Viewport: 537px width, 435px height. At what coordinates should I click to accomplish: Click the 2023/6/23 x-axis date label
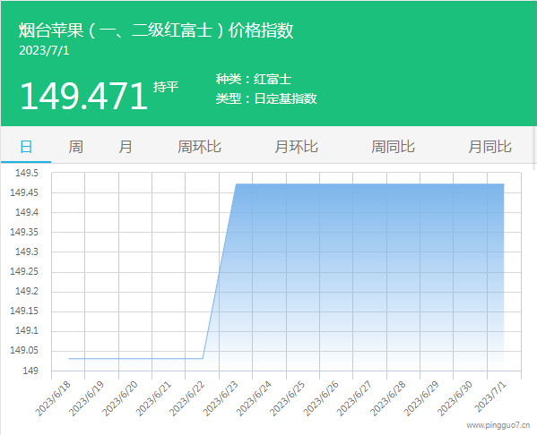[221, 398]
